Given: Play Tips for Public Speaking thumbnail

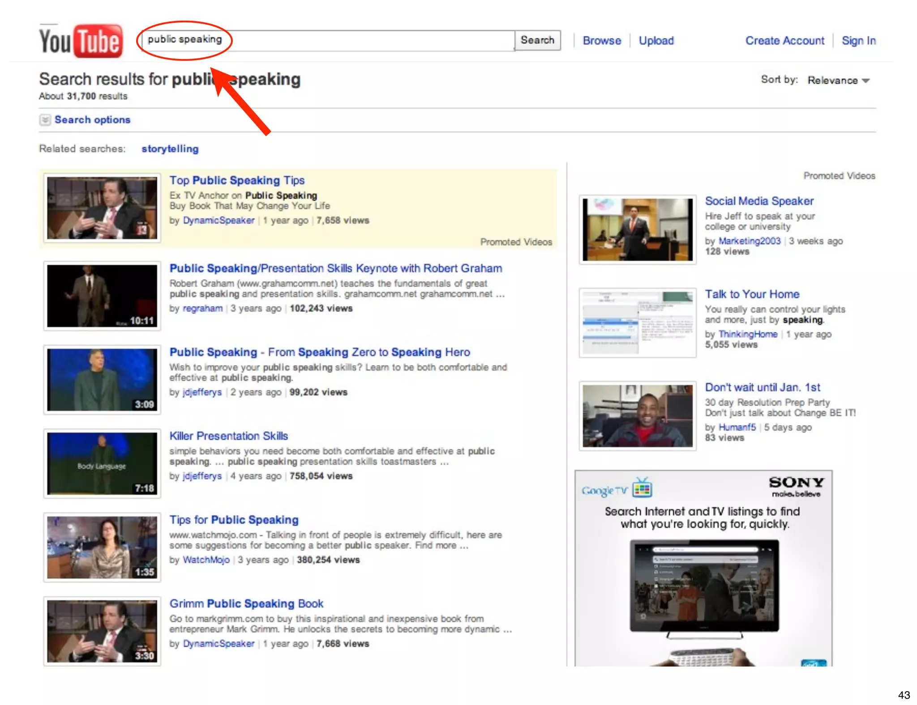Looking at the screenshot, I should pyautogui.click(x=102, y=547).
